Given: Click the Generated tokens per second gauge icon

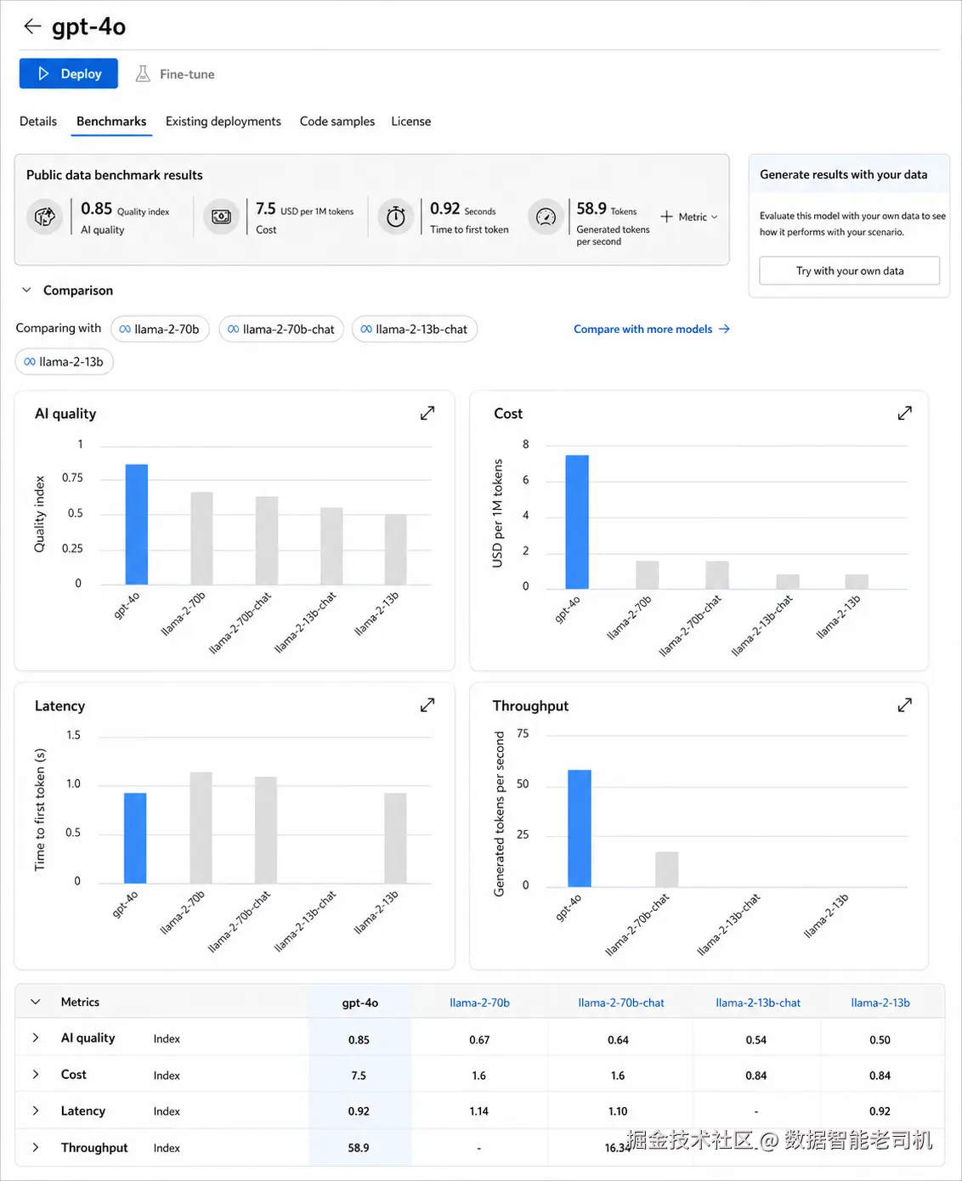Looking at the screenshot, I should 546,218.
